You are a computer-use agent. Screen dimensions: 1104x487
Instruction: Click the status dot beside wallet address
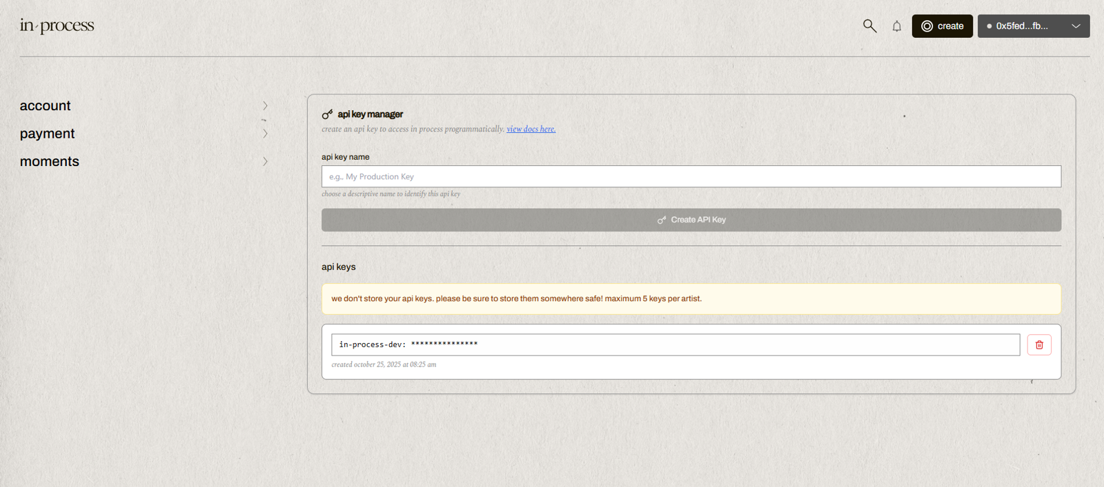click(989, 26)
